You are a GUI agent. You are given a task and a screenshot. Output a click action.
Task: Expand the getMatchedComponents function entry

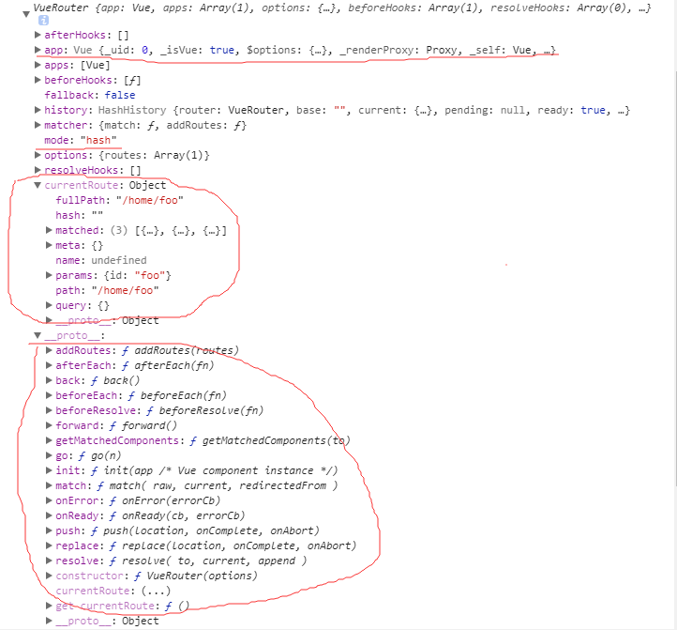coord(49,440)
